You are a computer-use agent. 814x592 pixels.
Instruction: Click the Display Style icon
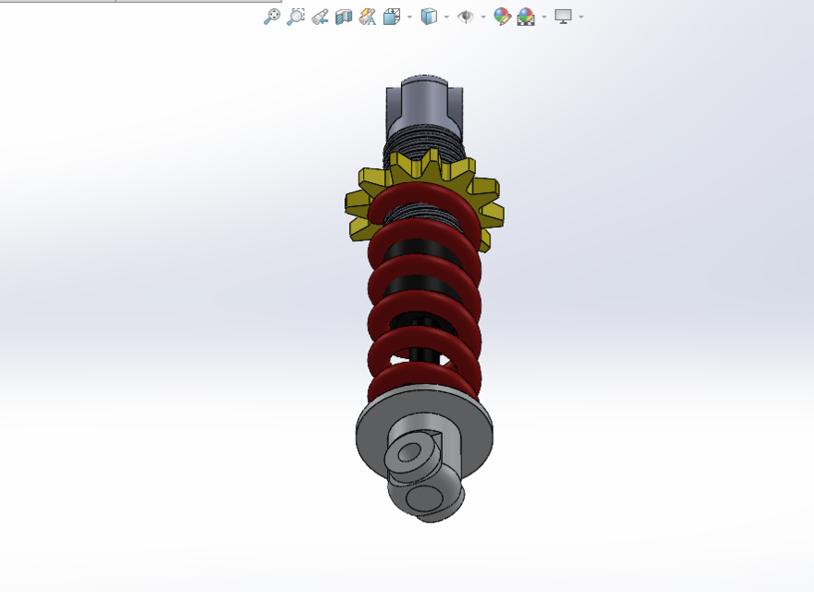(x=429, y=16)
